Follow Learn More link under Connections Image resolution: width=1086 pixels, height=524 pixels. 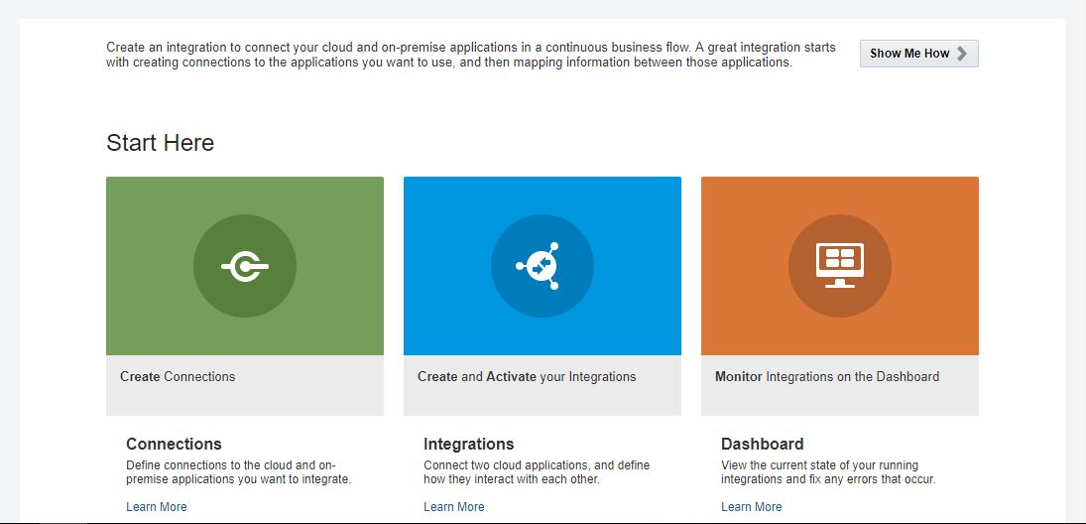[156, 507]
